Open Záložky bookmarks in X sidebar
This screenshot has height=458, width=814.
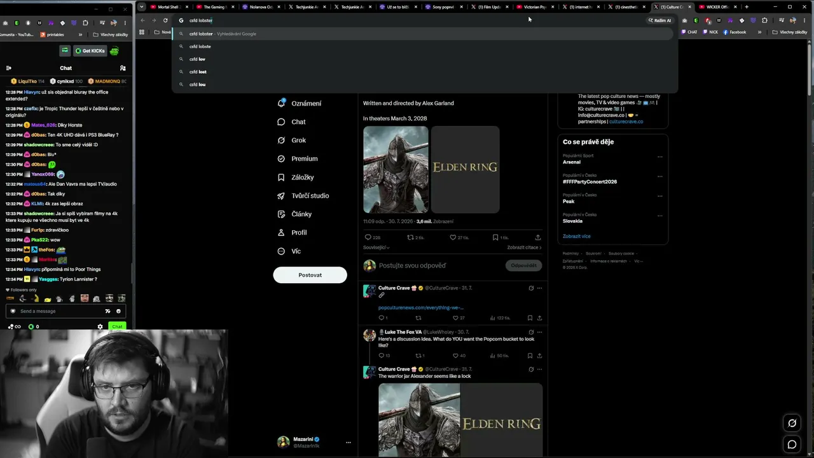pyautogui.click(x=295, y=177)
